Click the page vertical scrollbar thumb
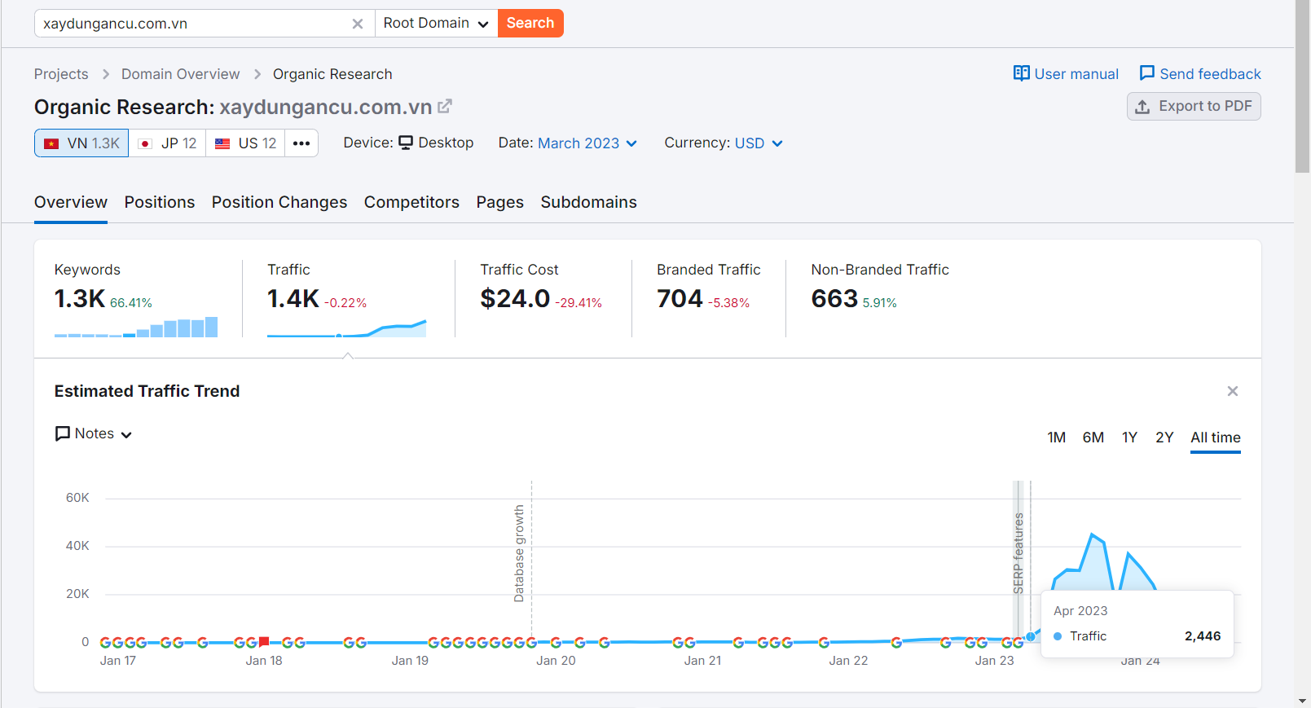The image size is (1311, 708). point(1302,86)
